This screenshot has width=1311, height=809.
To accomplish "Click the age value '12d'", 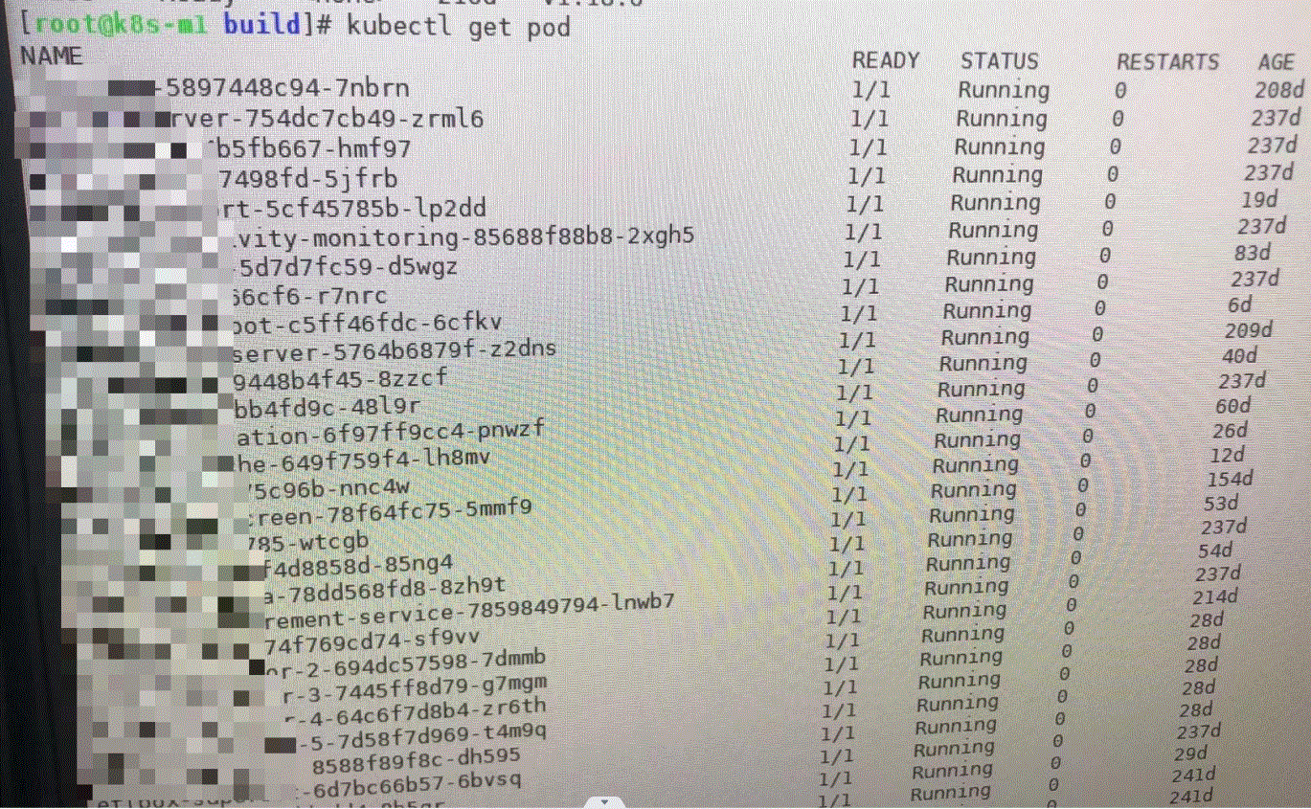I will (x=1227, y=456).
